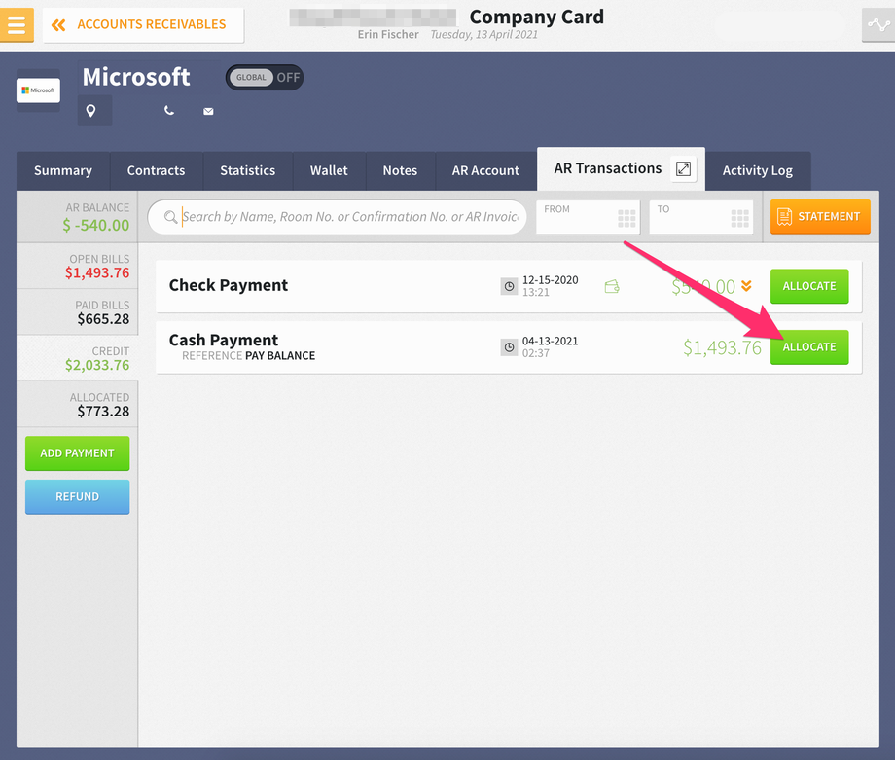Screen dimensions: 895x760
Task: Click the email envelope icon
Action: coord(208,111)
